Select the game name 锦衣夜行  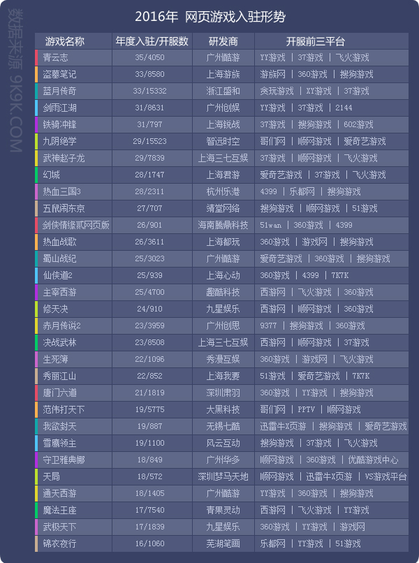pyautogui.click(x=59, y=543)
